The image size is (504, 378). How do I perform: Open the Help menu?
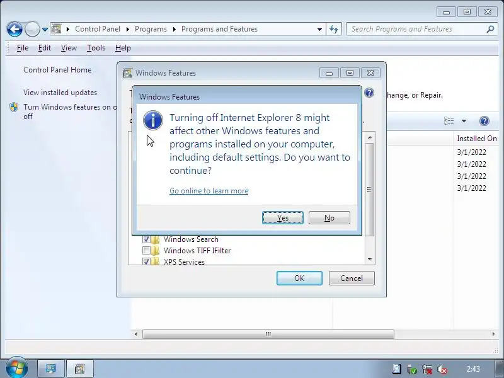[123, 48]
